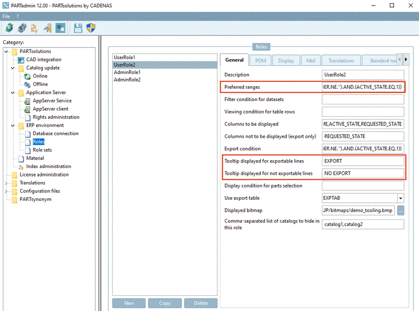This screenshot has height=311, width=419.
Task: Click the Online globe icon in tree
Action: pos(27,76)
